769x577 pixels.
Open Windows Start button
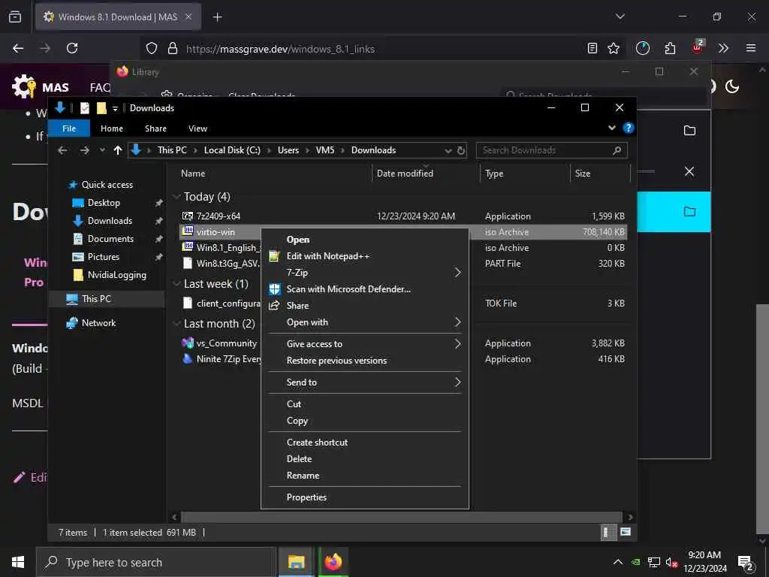18,562
